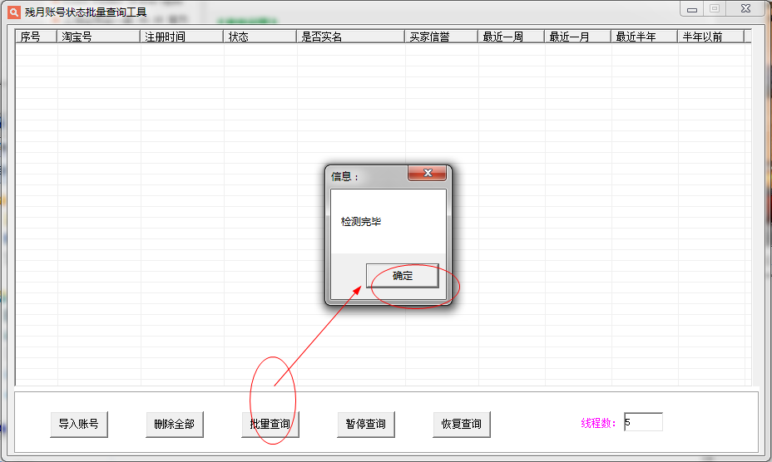Viewport: 772px width, 462px height.
Task: Click the 最近一周 column header
Action: (511, 37)
